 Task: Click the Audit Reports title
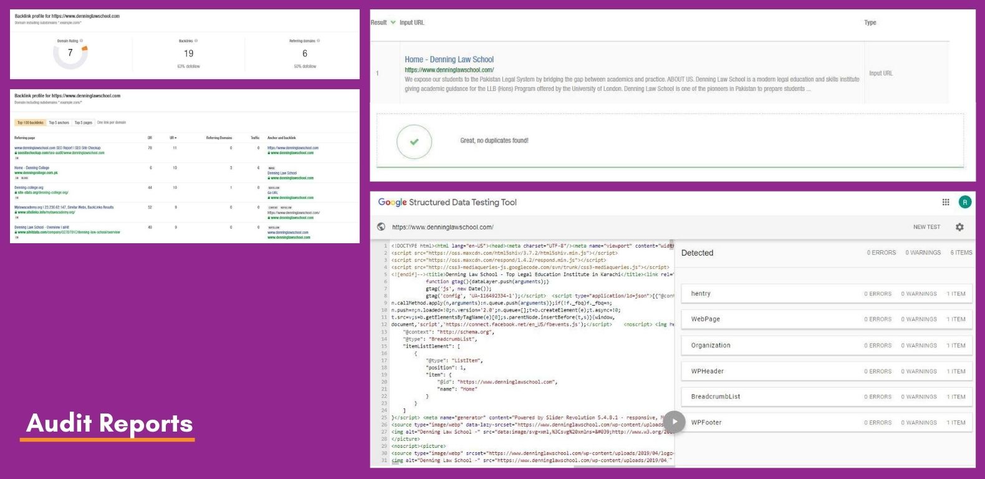[x=110, y=423]
